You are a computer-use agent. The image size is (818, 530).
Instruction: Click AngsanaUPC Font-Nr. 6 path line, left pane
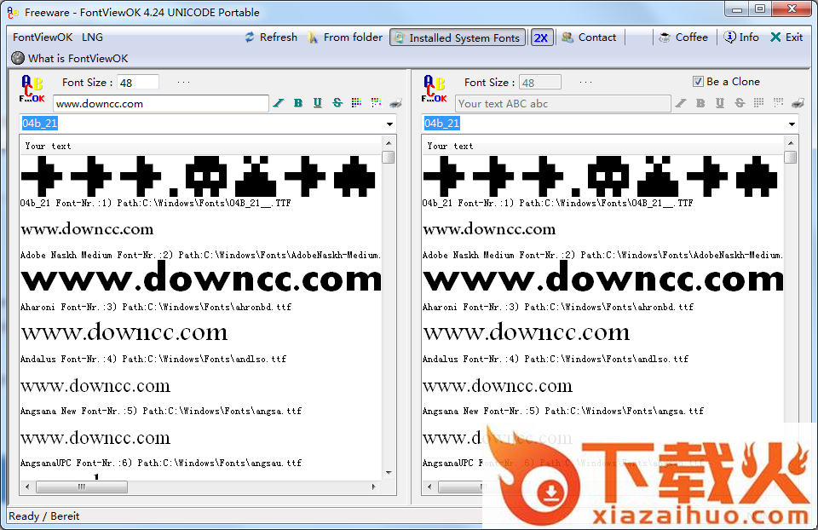pos(161,463)
